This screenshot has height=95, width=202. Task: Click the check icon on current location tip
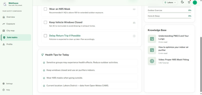44,86
